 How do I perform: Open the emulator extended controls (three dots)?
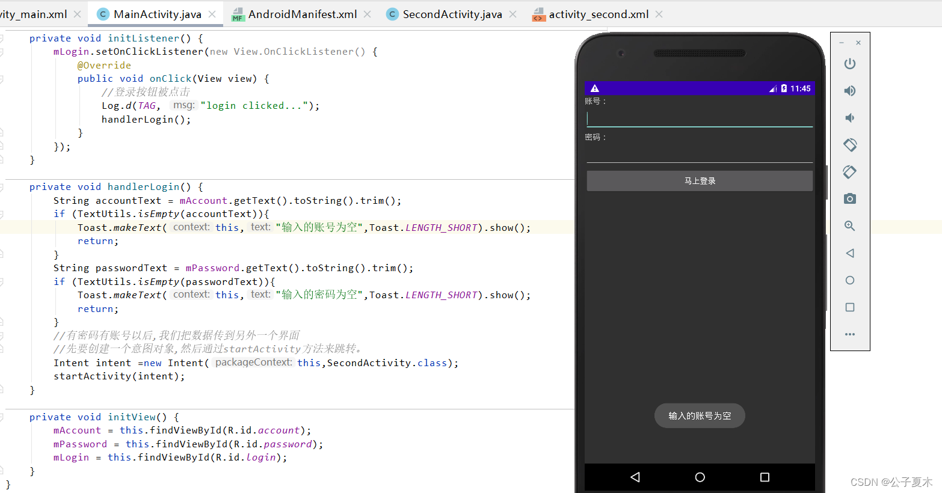coord(849,334)
